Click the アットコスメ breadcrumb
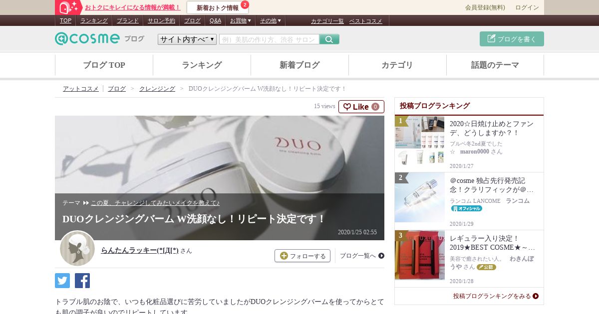The width and height of the screenshot is (599, 314). tap(81, 89)
